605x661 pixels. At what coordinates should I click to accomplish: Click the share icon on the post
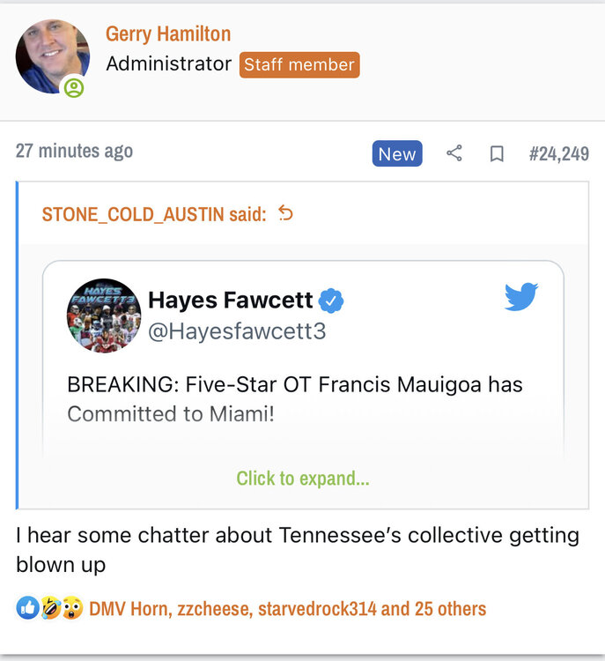click(x=454, y=153)
